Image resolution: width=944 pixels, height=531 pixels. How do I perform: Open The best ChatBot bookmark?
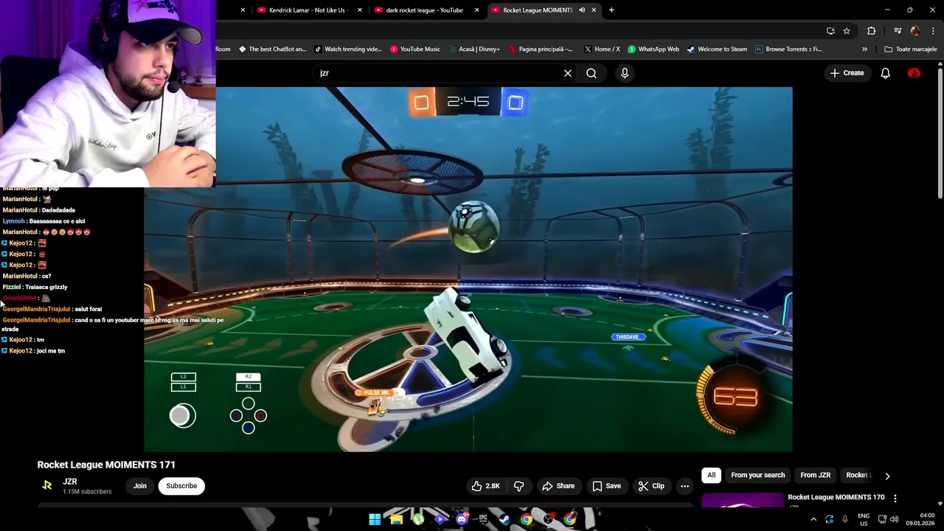tap(272, 49)
